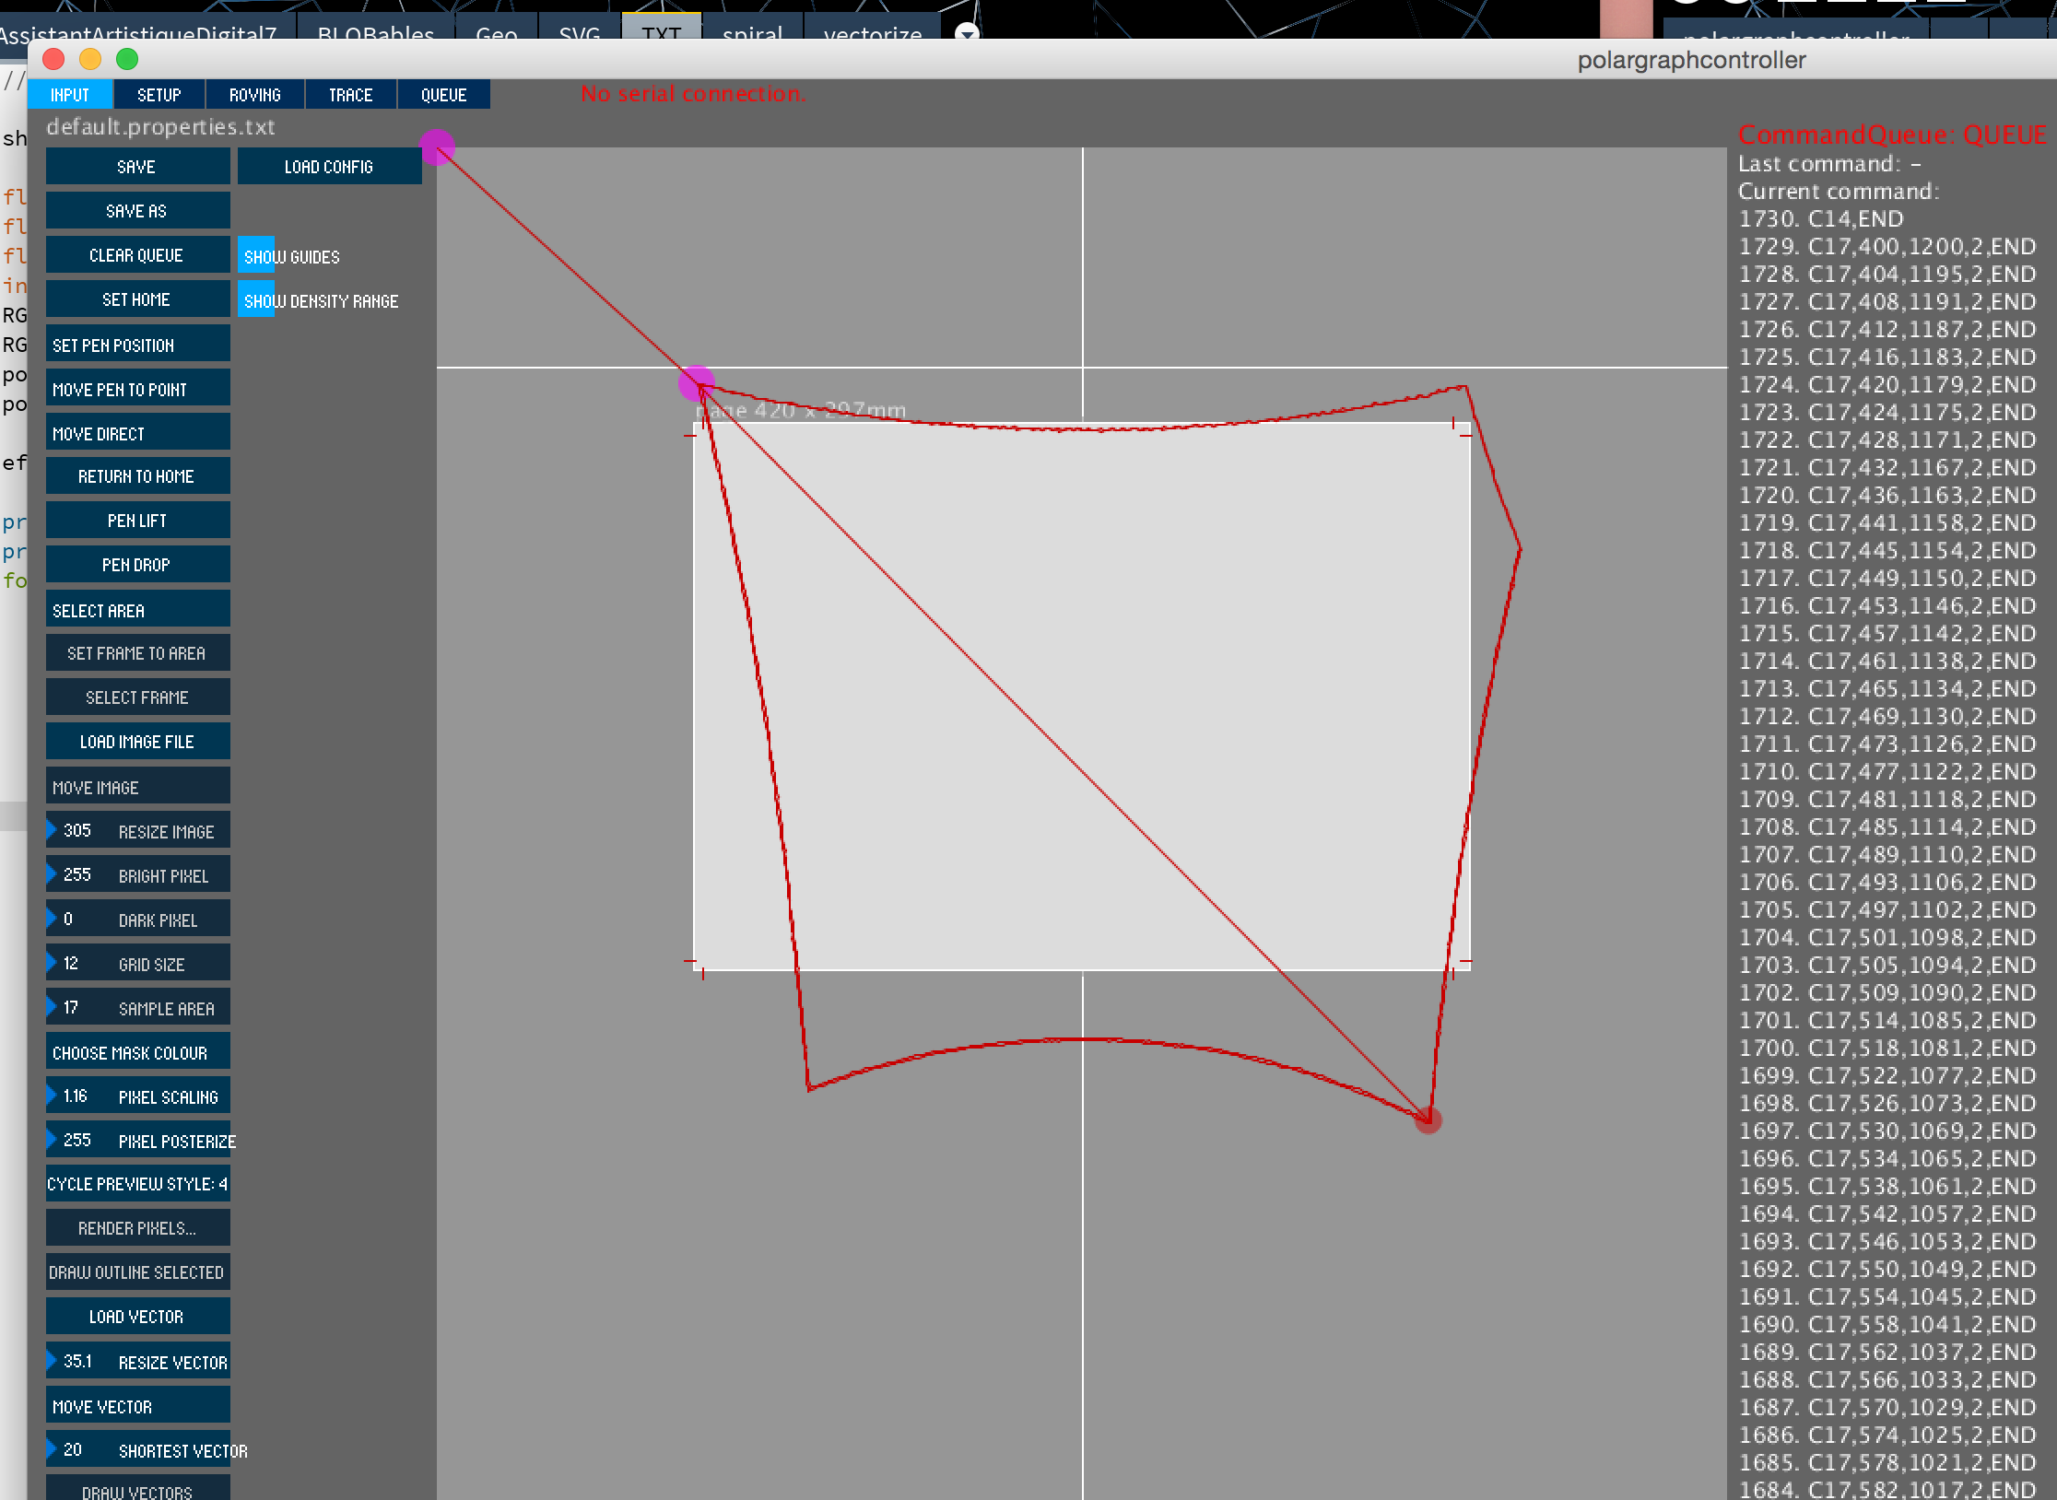2057x1500 pixels.
Task: Click Resize Image blue arrow indicator
Action: pyautogui.click(x=53, y=830)
